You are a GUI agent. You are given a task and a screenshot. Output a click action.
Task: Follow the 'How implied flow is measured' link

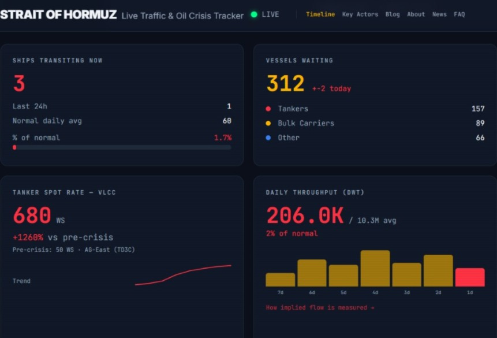320,307
